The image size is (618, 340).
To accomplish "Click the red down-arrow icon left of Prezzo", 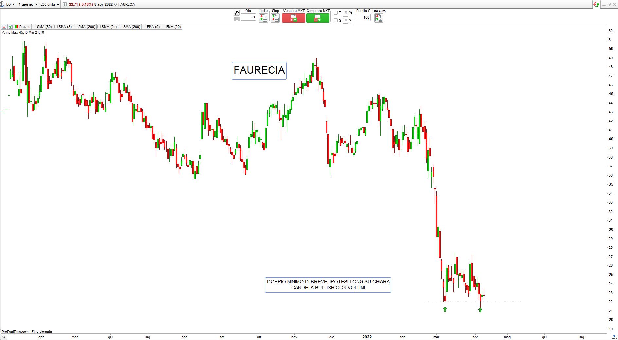I will coord(4,27).
